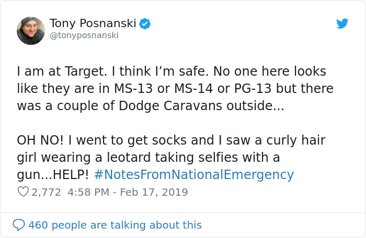Screen dimensions: 366x238
Task: Open '460 people are talking about this'
Action: click(115, 225)
